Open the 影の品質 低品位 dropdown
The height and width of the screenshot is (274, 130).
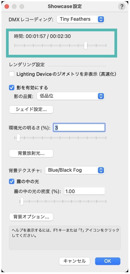tap(71, 96)
